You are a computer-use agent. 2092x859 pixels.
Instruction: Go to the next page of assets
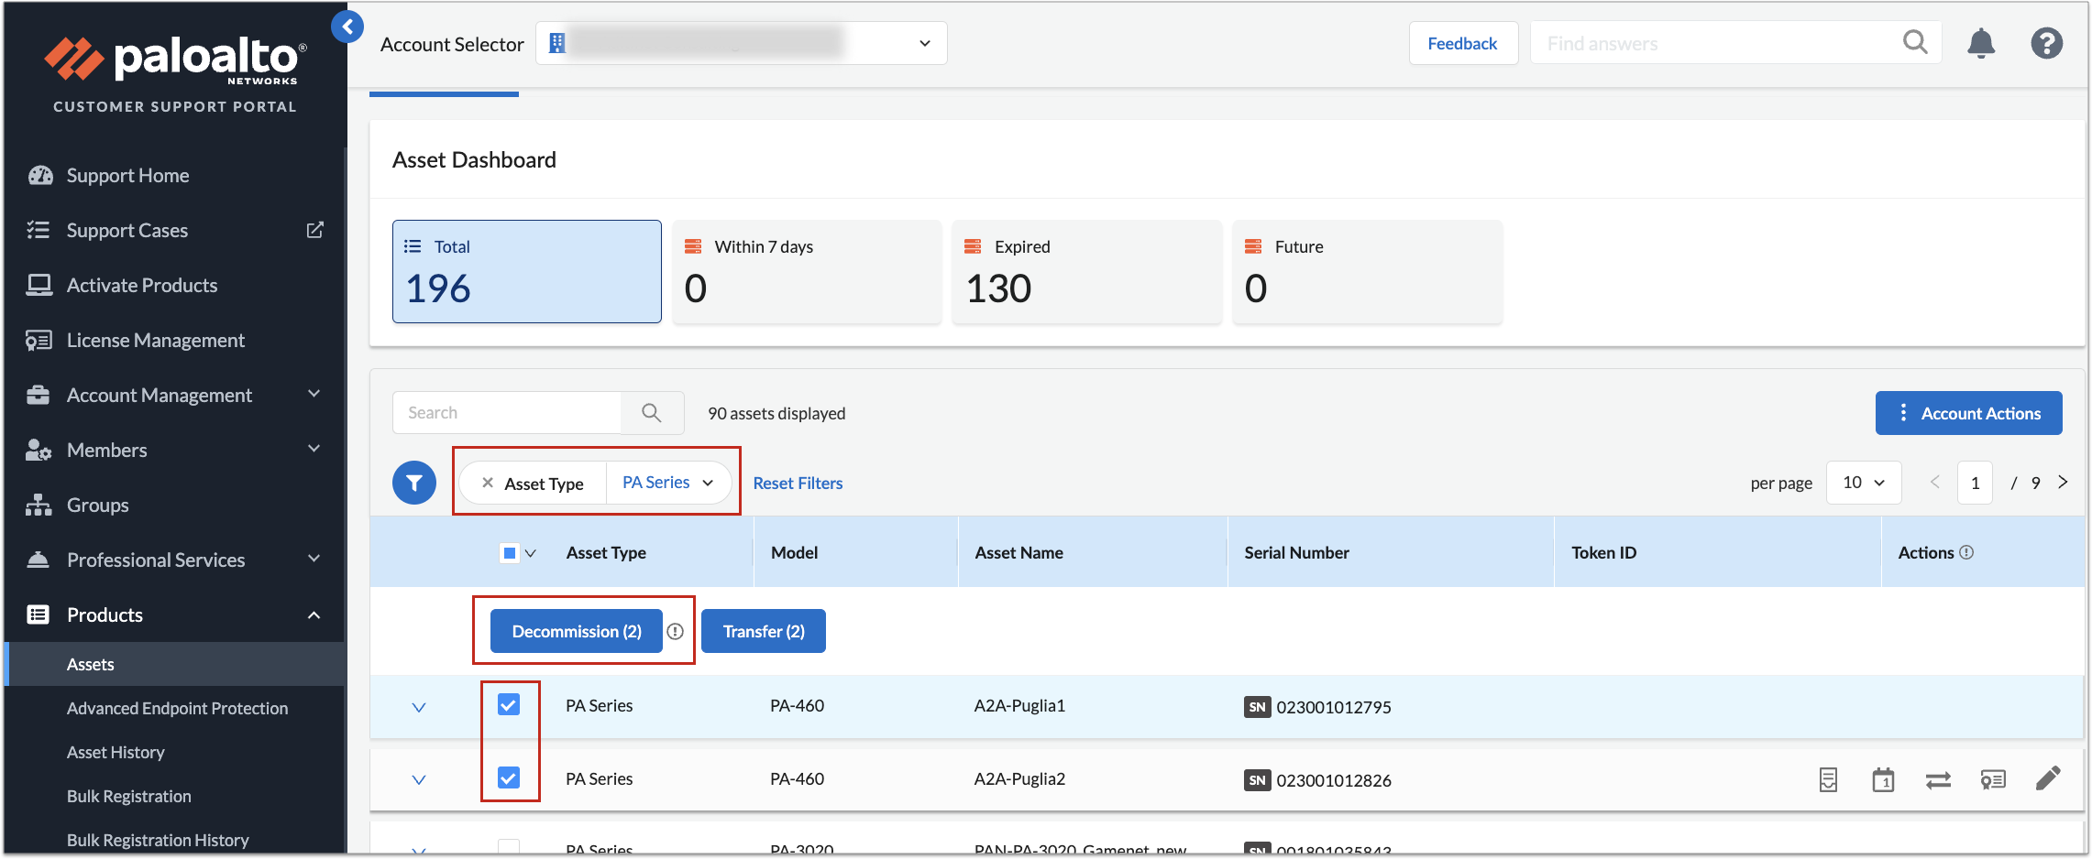(x=2063, y=483)
